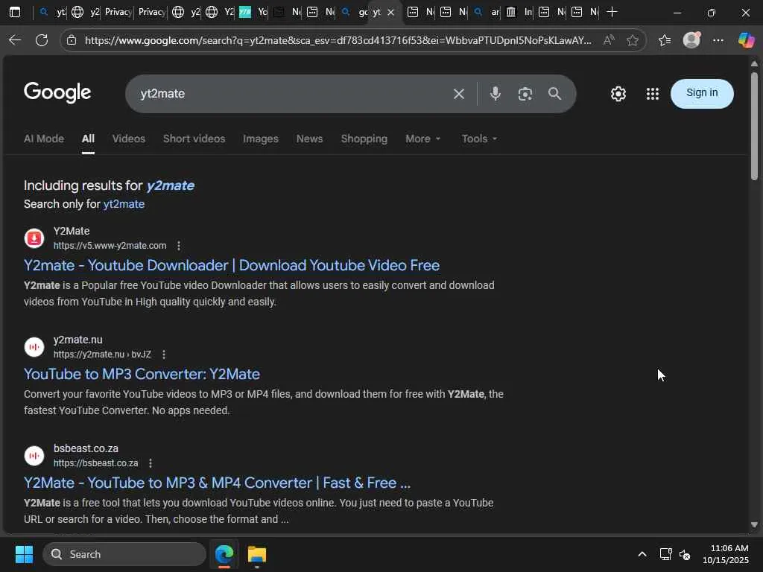Screen dimensions: 763x572
Task: Switch to Short videos tab
Action: pyautogui.click(x=194, y=139)
